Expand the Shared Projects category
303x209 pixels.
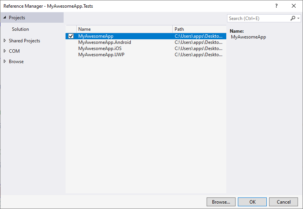pos(5,41)
